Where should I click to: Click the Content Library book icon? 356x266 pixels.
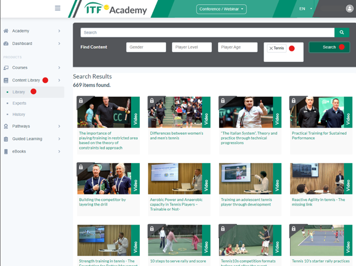[6, 80]
